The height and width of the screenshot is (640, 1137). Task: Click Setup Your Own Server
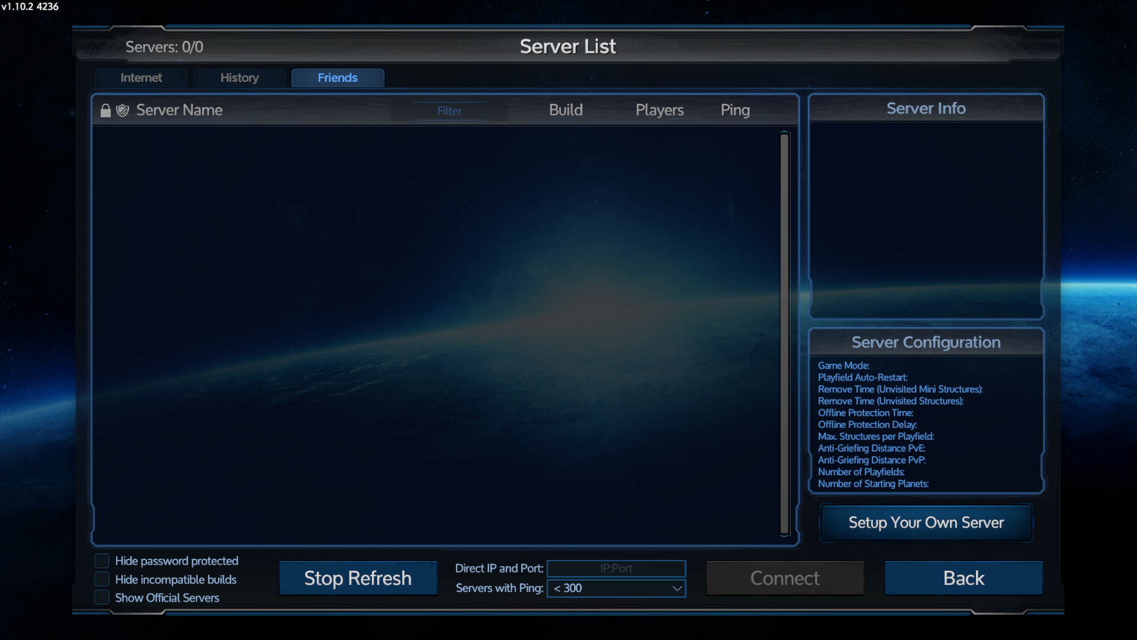pyautogui.click(x=926, y=523)
